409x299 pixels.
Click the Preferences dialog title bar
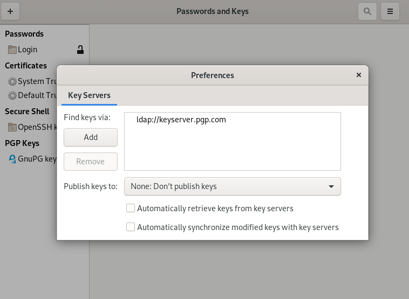click(x=213, y=75)
